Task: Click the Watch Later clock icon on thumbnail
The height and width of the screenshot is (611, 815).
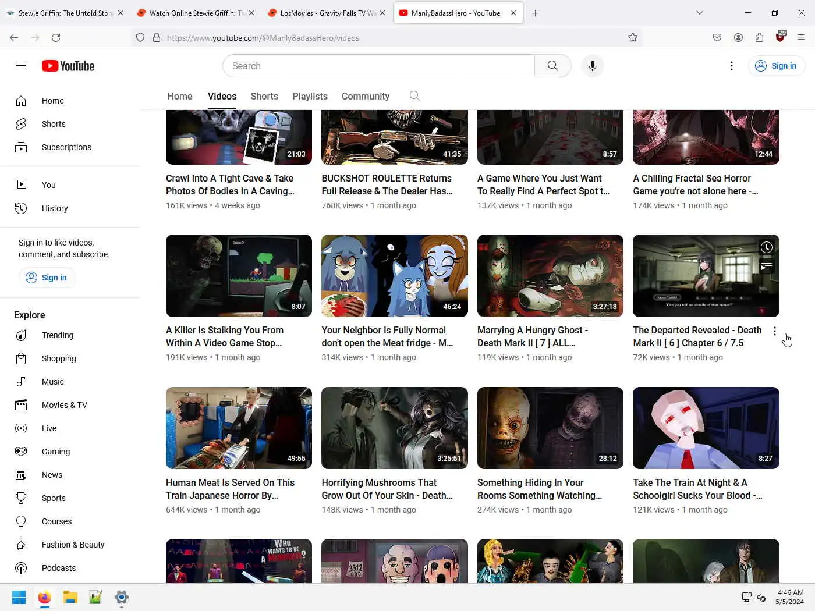Action: click(x=767, y=247)
